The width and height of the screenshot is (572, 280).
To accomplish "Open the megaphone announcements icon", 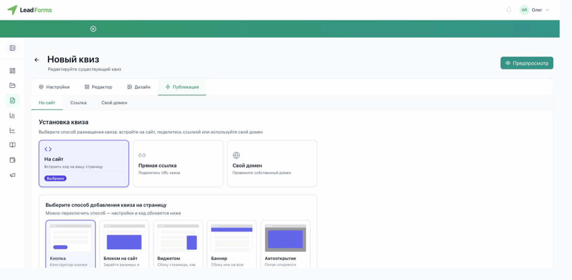I will [x=12, y=175].
